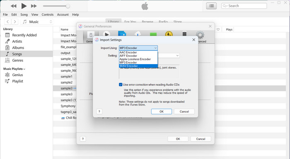Select the Albums icon in sidebar

(7, 48)
